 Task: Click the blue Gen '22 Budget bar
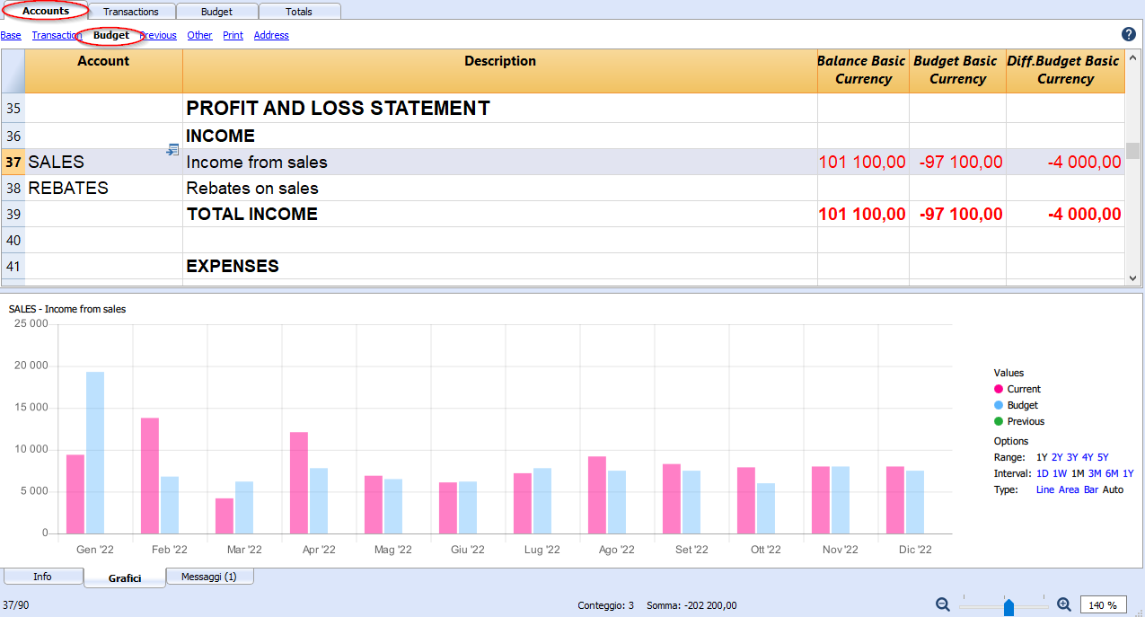tap(95, 453)
